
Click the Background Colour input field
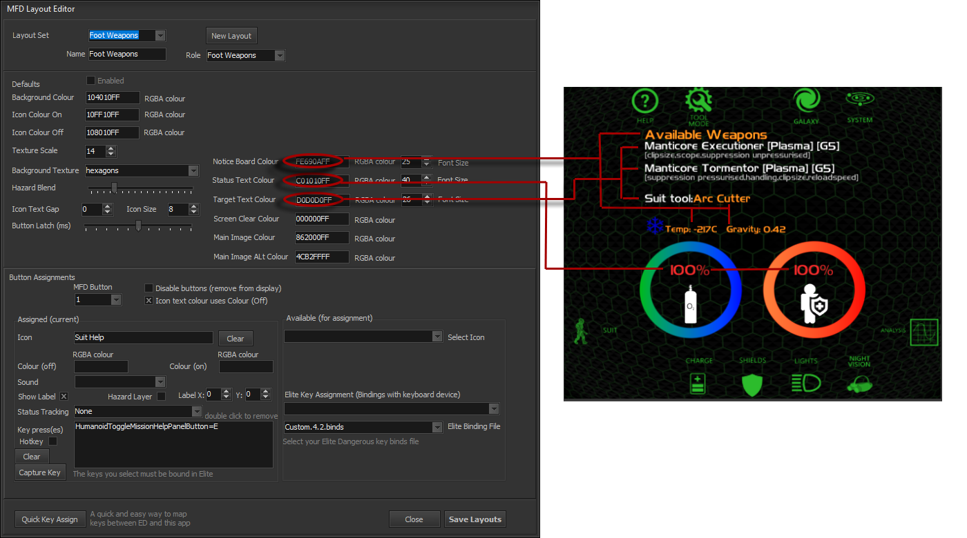112,98
